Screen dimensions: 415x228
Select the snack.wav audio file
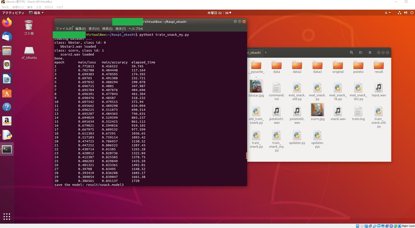click(338, 113)
